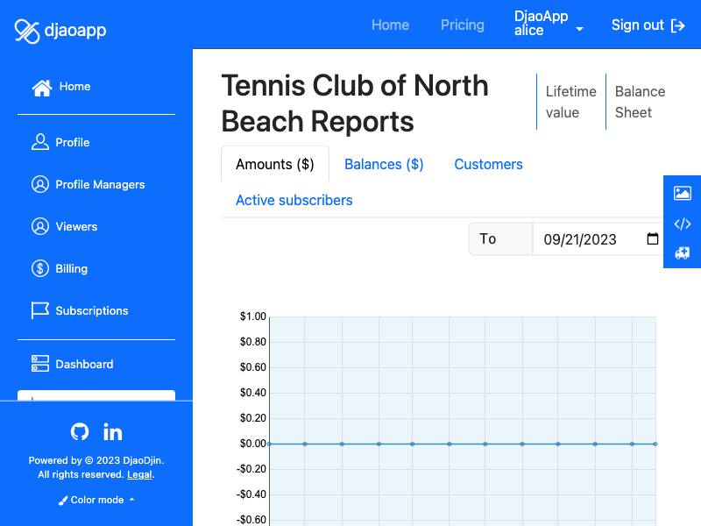Click the calendar icon in date field
The image size is (701, 526).
coord(652,238)
